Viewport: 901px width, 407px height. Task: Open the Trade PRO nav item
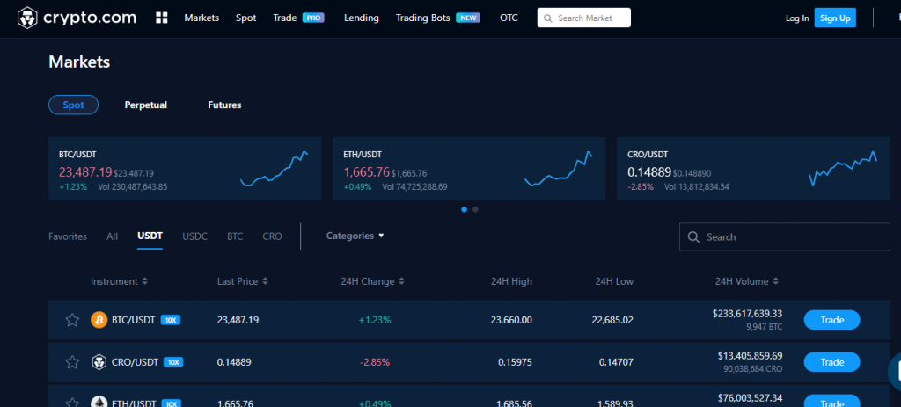pos(299,18)
